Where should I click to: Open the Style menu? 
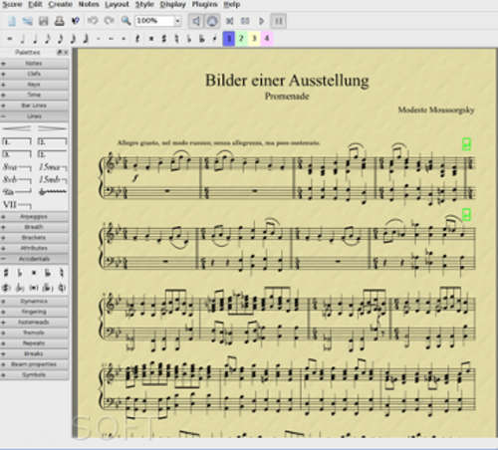click(144, 4)
